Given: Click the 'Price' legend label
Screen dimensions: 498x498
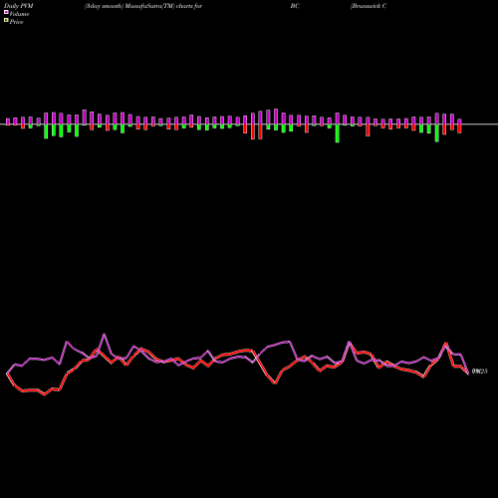Looking at the screenshot, I should pyautogui.click(x=16, y=22).
